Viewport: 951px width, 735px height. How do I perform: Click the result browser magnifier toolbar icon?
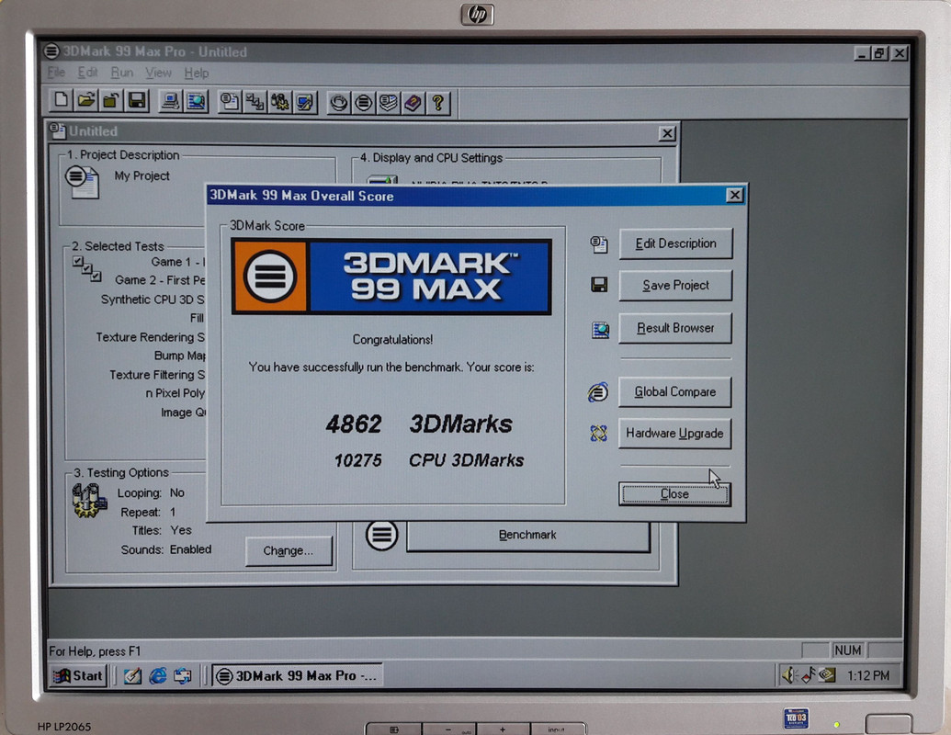tap(196, 101)
